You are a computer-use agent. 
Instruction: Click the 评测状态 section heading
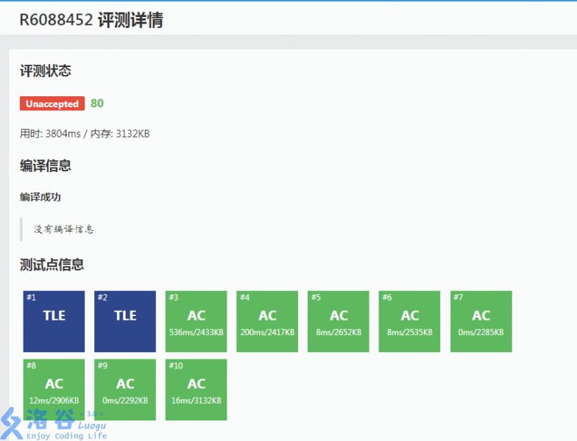pos(46,71)
